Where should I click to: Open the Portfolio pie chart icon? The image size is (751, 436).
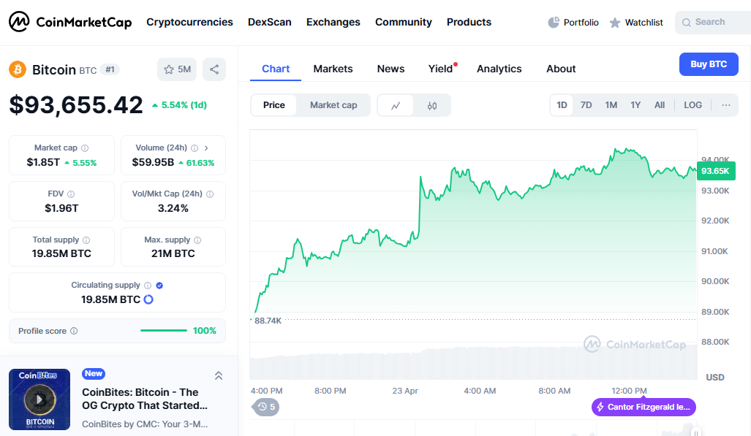point(554,23)
